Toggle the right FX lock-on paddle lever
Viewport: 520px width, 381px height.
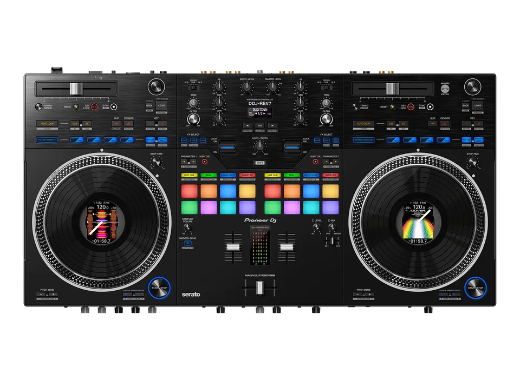coord(292,146)
